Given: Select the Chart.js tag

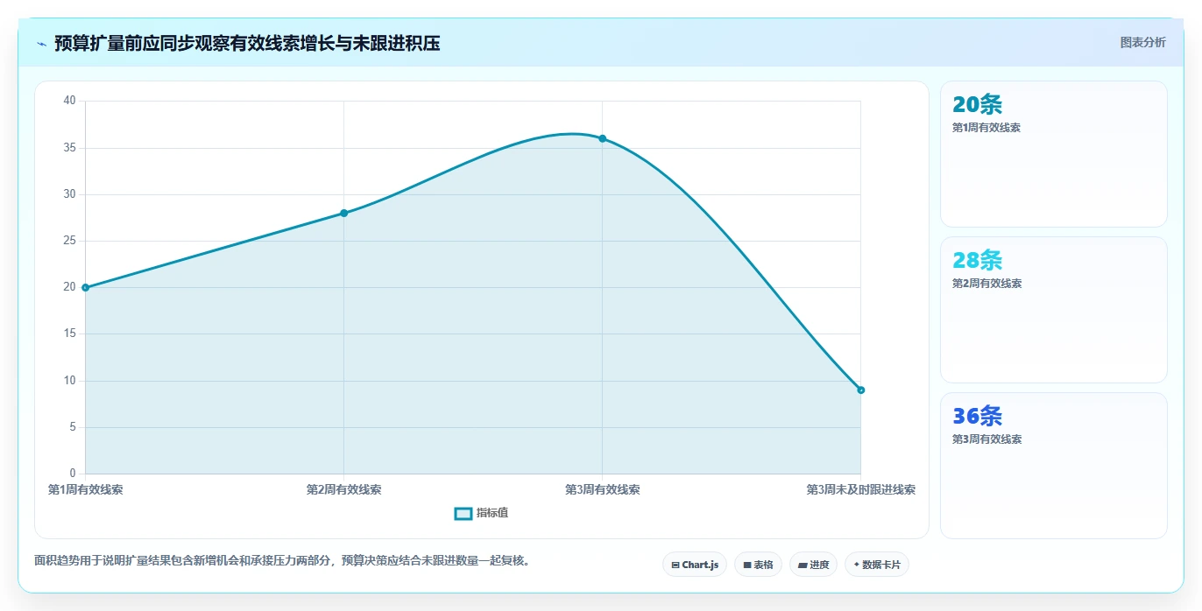Looking at the screenshot, I should pyautogui.click(x=695, y=565).
